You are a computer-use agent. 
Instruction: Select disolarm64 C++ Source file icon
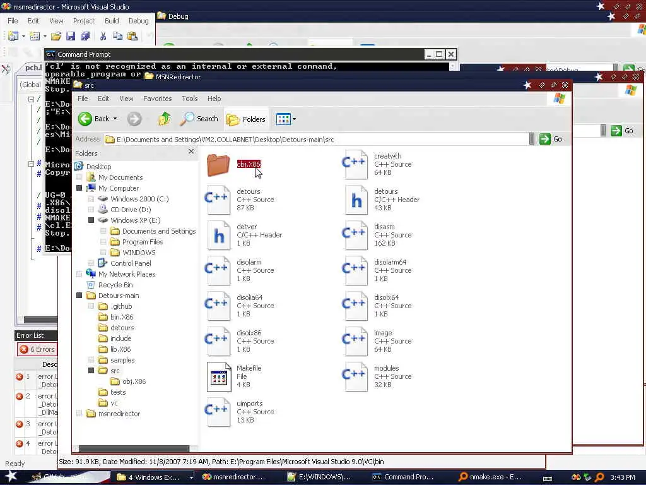[355, 271]
